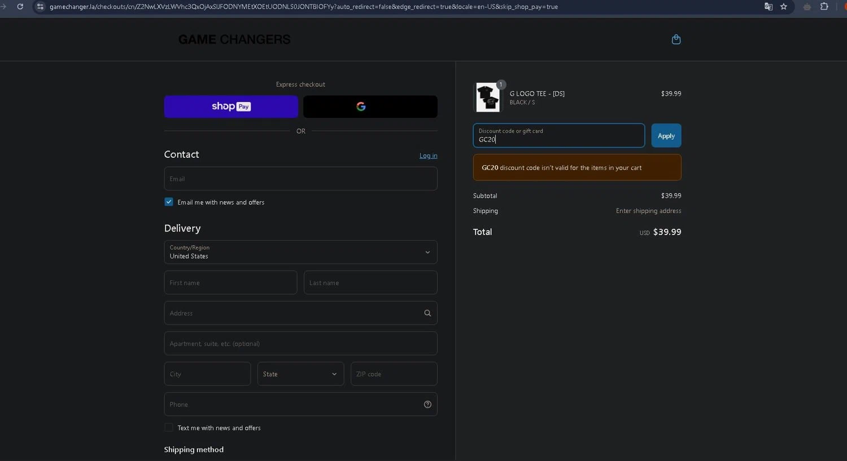Uncheck Email me with news and offers

pyautogui.click(x=169, y=202)
